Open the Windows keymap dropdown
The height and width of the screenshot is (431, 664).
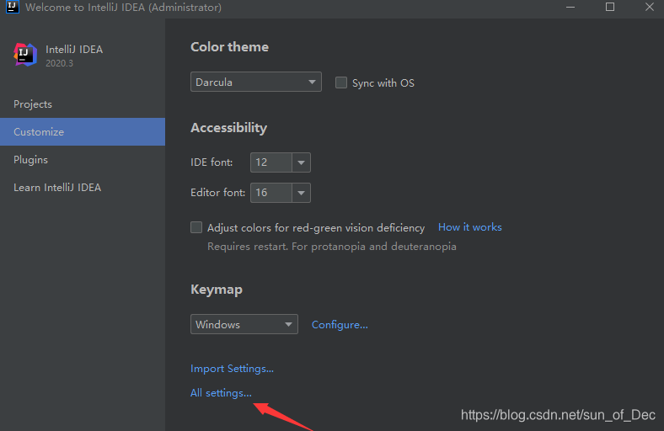(x=244, y=324)
